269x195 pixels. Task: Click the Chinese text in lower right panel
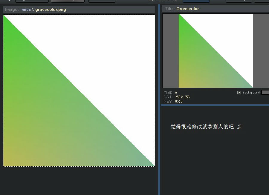click(x=206, y=127)
